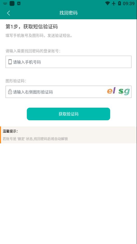
Task: Tap the 09:39 clock in the status bar
Action: 129,4
